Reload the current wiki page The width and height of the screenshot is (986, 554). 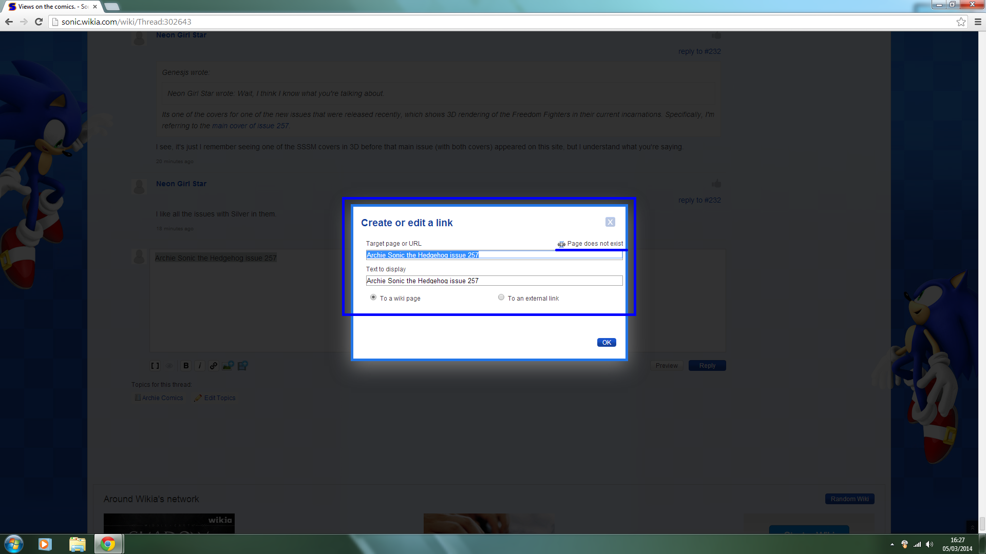tap(39, 22)
